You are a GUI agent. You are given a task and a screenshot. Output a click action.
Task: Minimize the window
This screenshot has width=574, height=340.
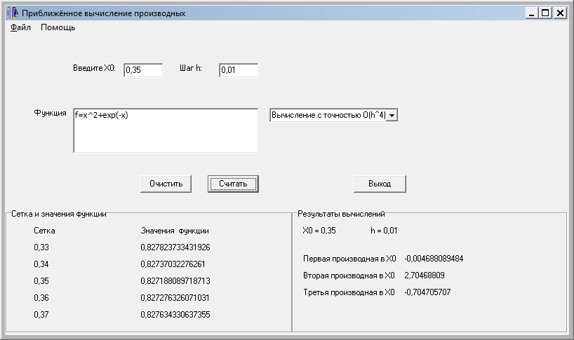[x=532, y=13]
